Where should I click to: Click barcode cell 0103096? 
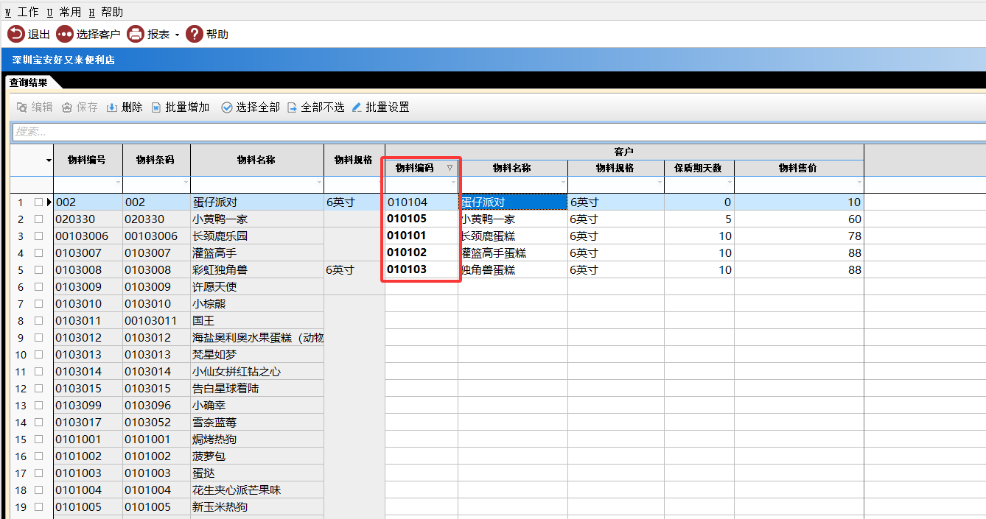(156, 406)
